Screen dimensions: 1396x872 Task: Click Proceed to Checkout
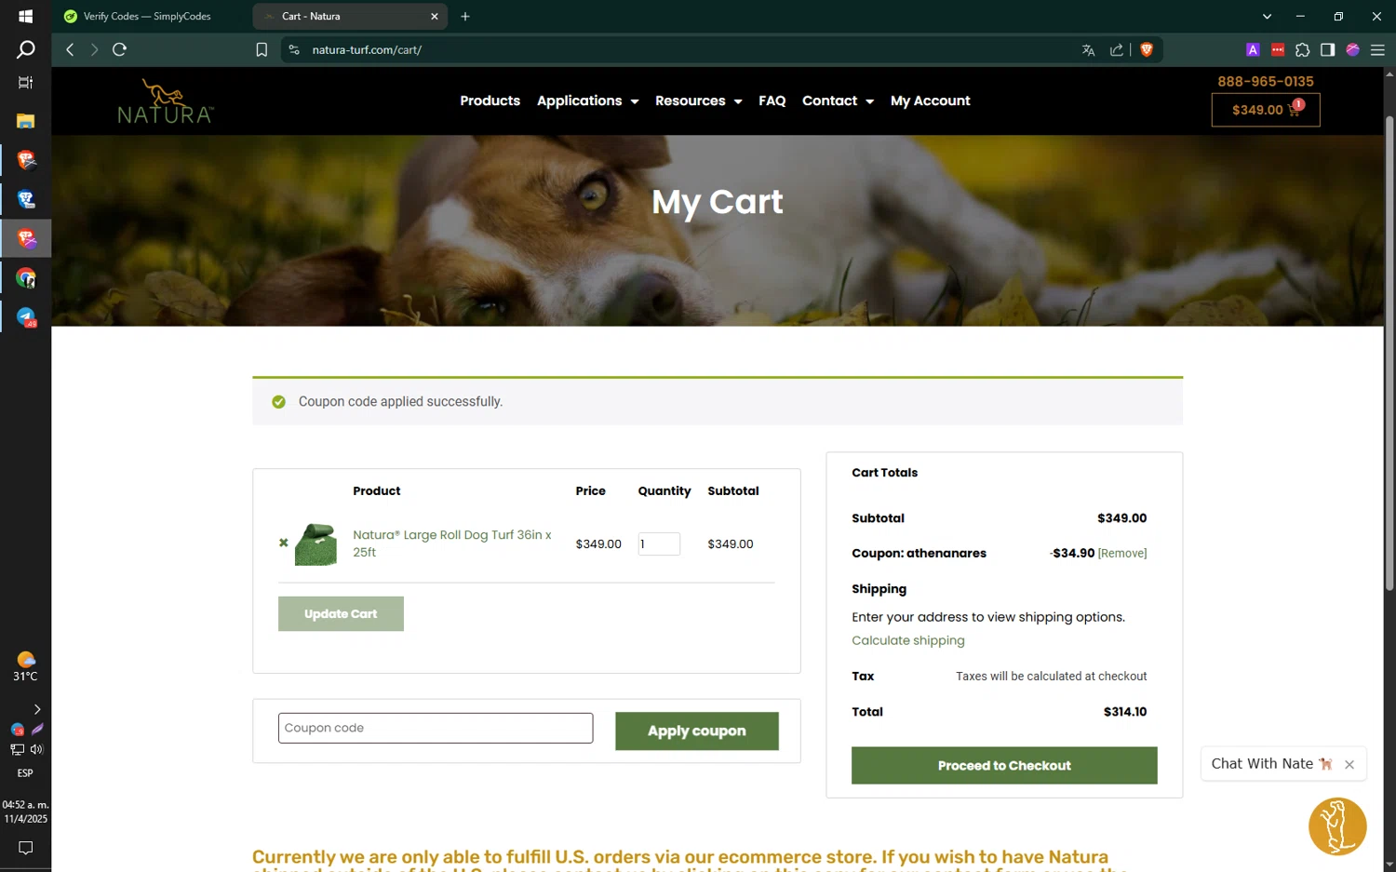click(1004, 765)
